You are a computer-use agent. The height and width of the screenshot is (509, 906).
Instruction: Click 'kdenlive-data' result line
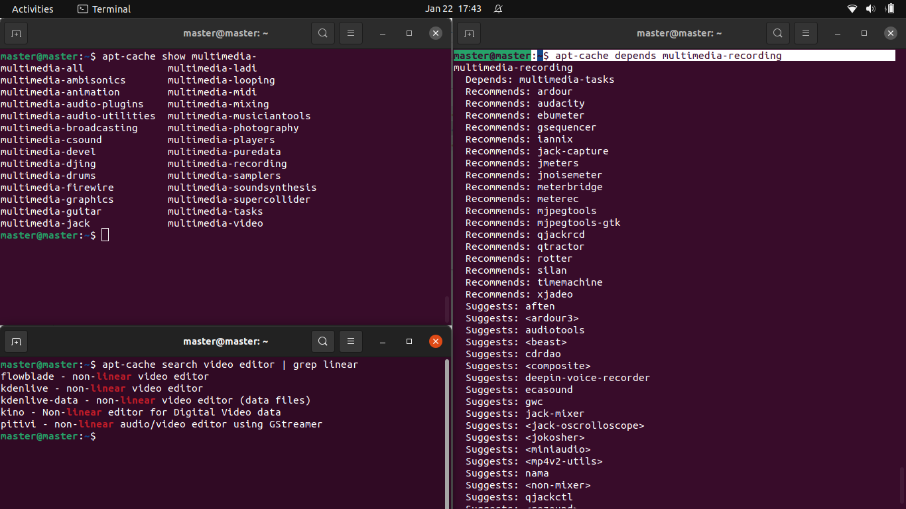tap(156, 400)
